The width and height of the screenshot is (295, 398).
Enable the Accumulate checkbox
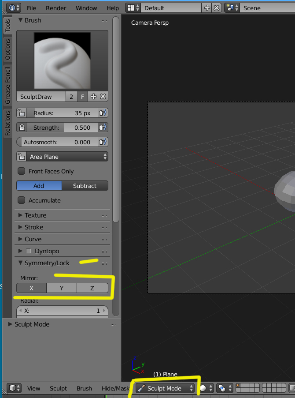click(21, 200)
